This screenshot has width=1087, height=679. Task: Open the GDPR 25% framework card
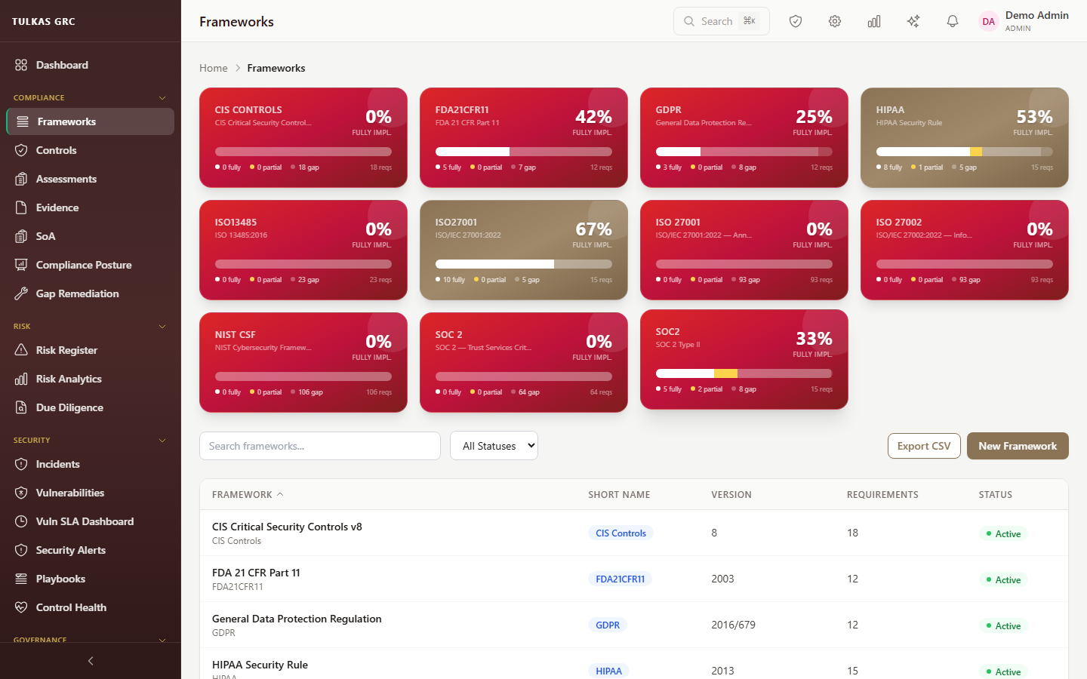[744, 137]
